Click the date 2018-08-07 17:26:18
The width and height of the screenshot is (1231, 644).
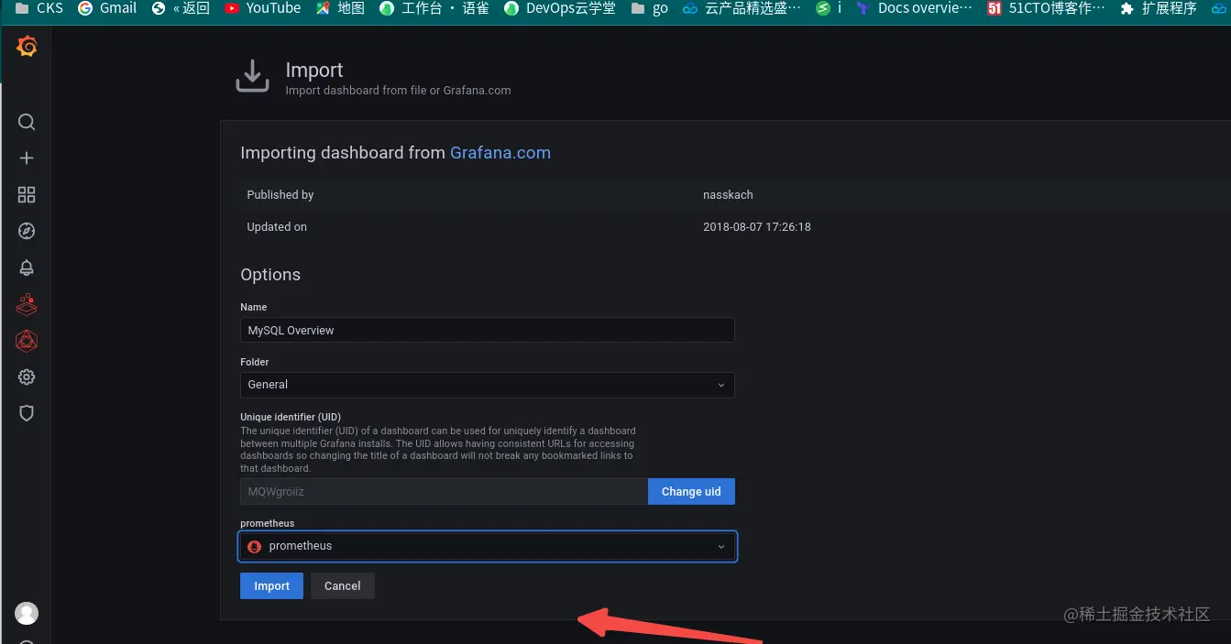(x=757, y=227)
